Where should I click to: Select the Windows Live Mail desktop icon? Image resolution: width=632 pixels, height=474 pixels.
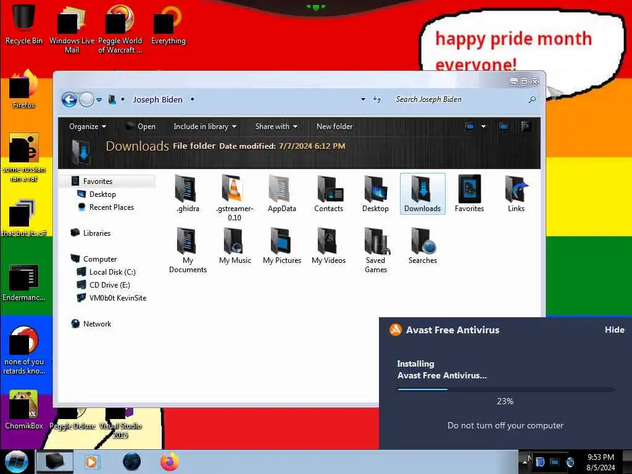pos(72,28)
